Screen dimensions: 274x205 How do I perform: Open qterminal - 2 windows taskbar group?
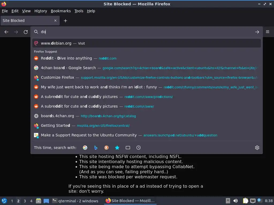75,201
